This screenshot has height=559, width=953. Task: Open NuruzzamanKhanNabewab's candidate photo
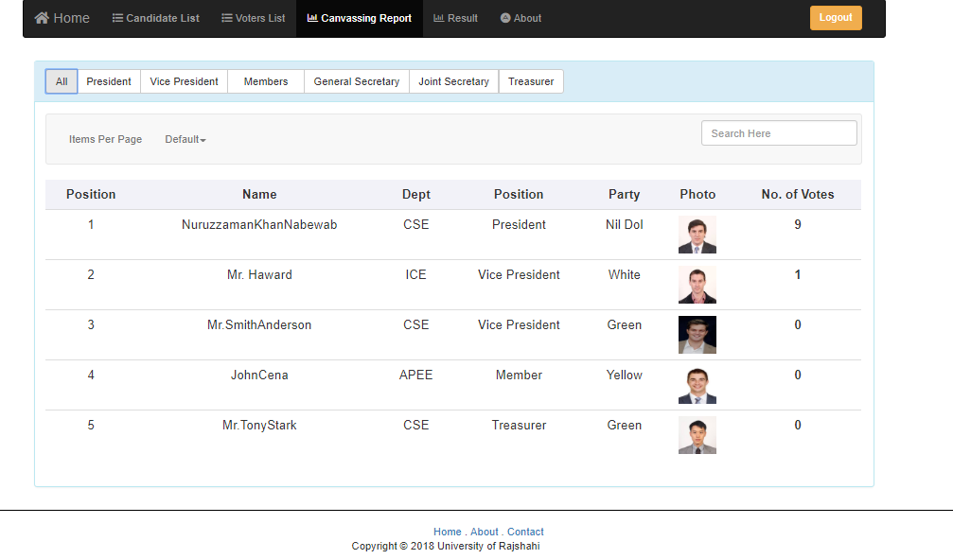tap(697, 235)
